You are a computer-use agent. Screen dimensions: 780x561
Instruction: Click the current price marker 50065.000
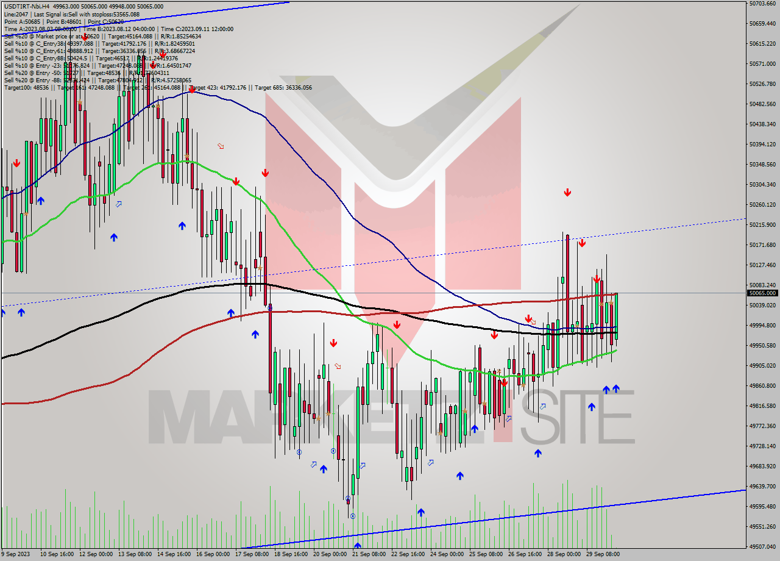click(762, 293)
